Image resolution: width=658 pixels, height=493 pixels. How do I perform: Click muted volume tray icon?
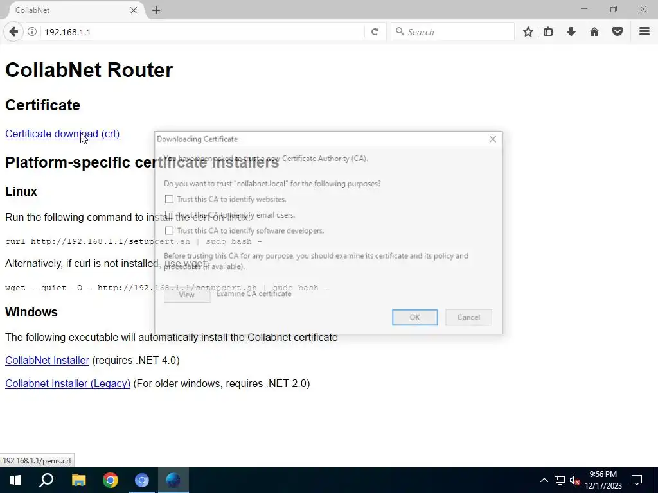[574, 480]
